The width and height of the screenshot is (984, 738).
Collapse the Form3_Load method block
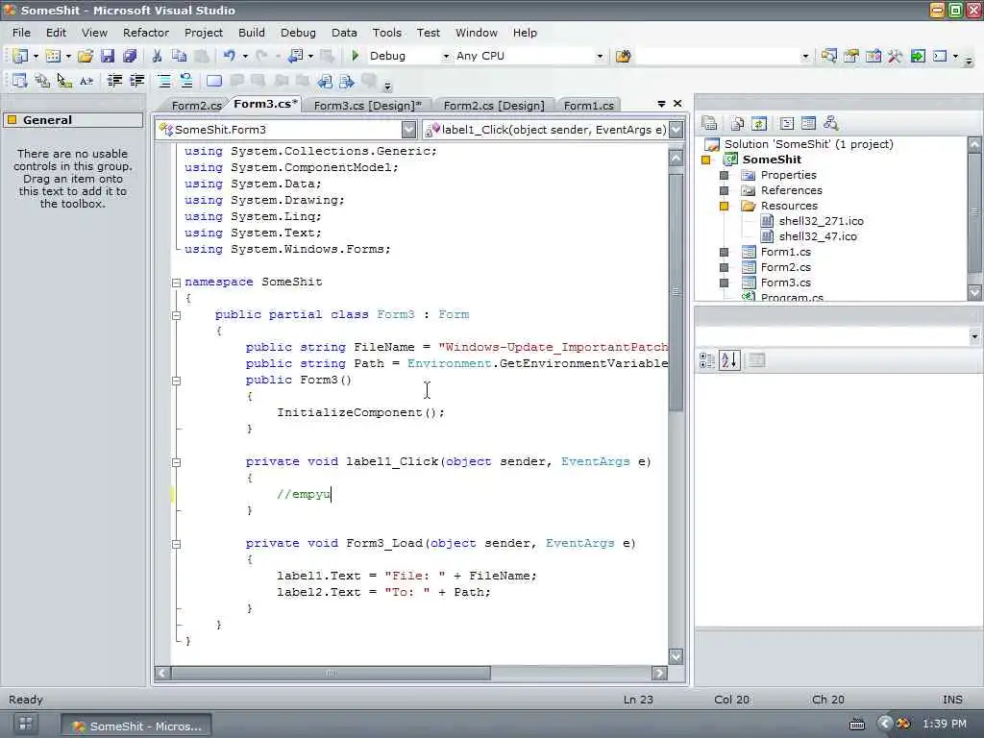click(x=177, y=544)
